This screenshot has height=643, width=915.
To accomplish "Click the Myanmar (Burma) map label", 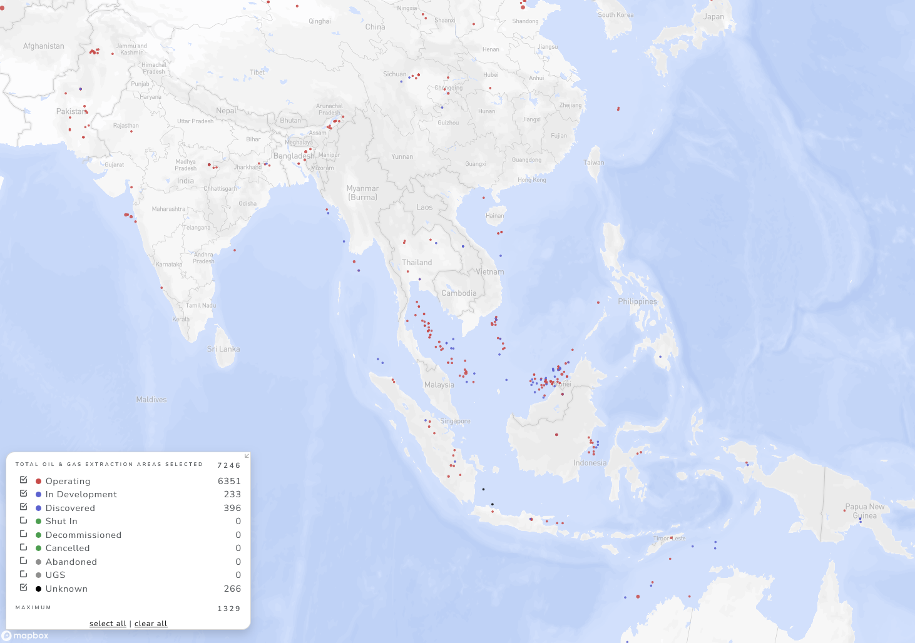I will 363,193.
